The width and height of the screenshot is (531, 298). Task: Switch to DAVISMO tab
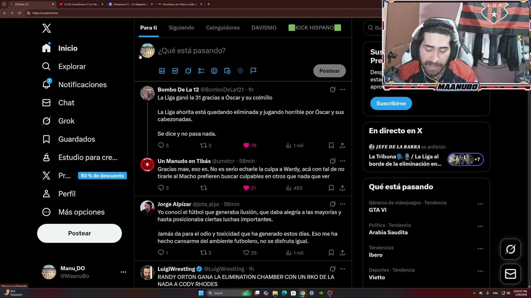pos(264,28)
